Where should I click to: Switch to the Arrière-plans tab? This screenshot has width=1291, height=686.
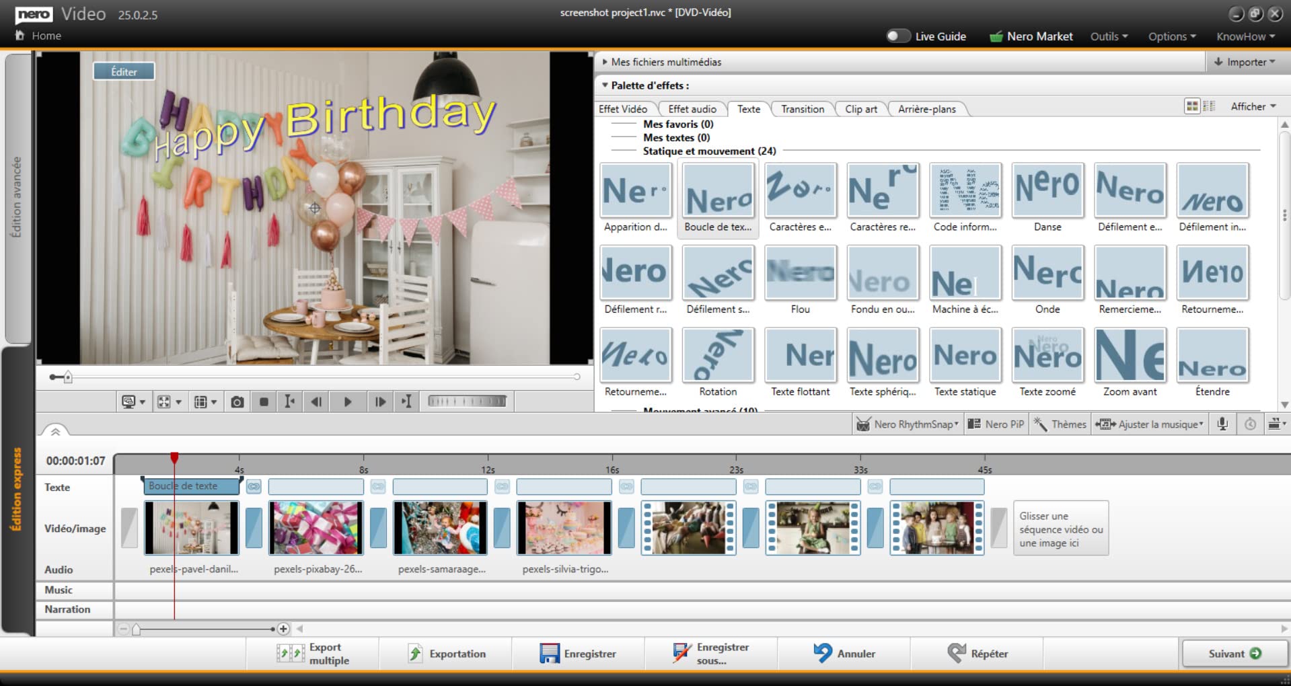tap(927, 109)
